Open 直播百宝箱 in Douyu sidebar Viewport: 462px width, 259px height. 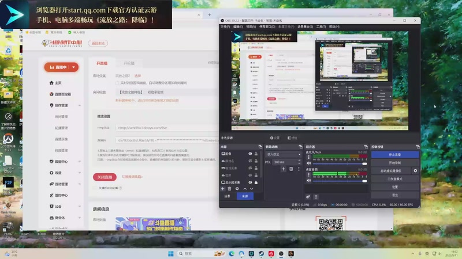pyautogui.click(x=60, y=94)
